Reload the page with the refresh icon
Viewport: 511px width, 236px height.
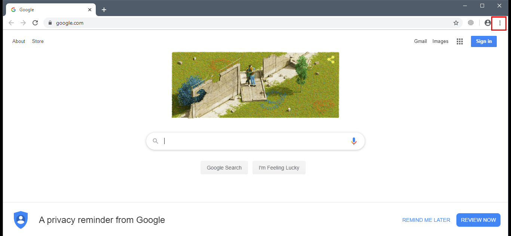tap(35, 23)
